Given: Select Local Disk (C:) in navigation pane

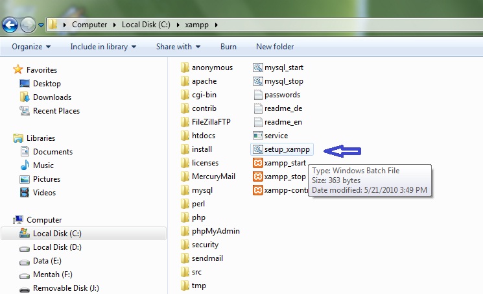Looking at the screenshot, I should click(84, 233).
